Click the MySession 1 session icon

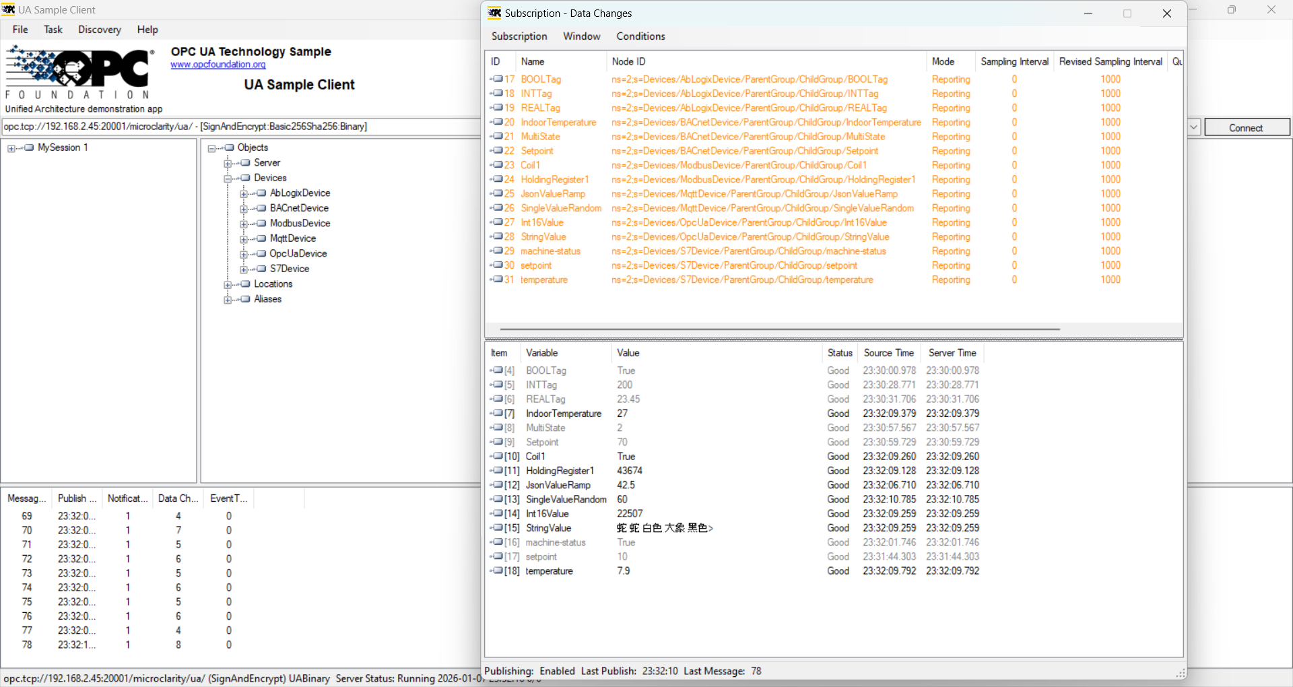(29, 148)
